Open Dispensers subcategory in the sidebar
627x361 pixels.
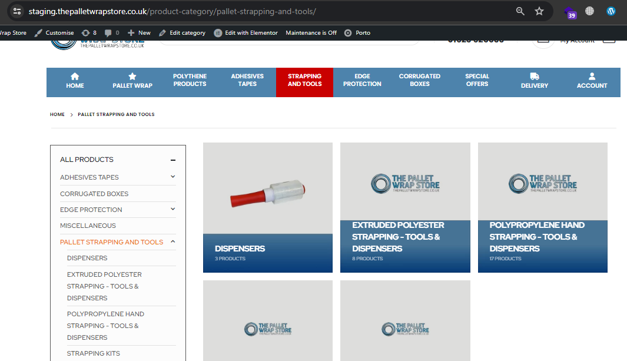pos(87,258)
